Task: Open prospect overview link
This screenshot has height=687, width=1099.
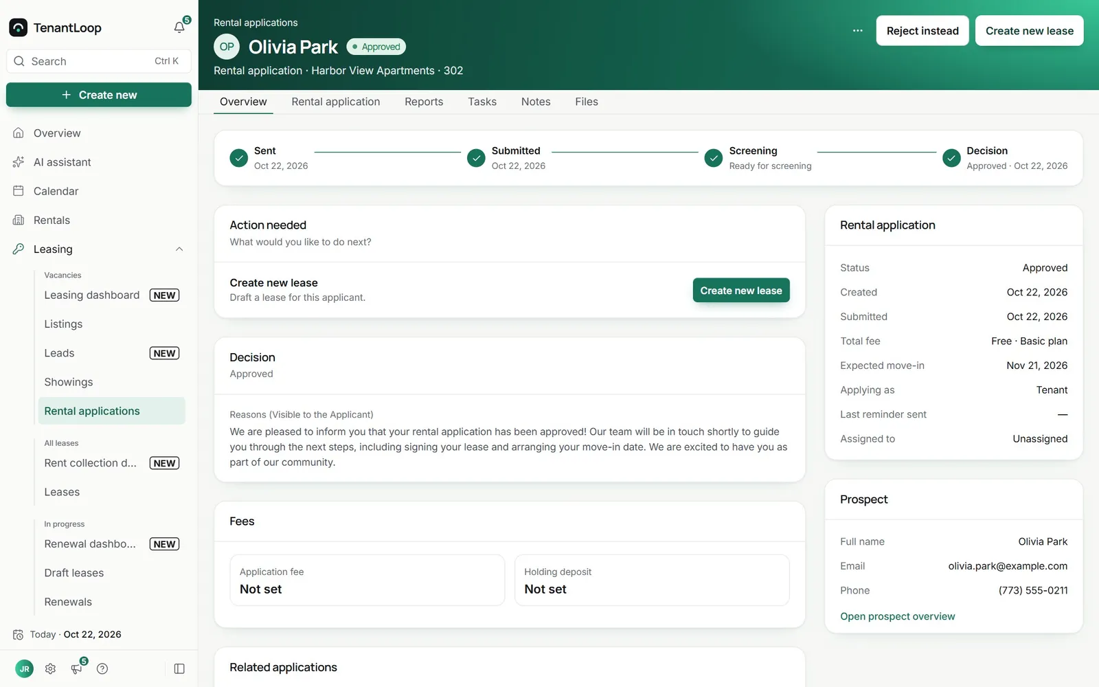Action: pos(898,616)
